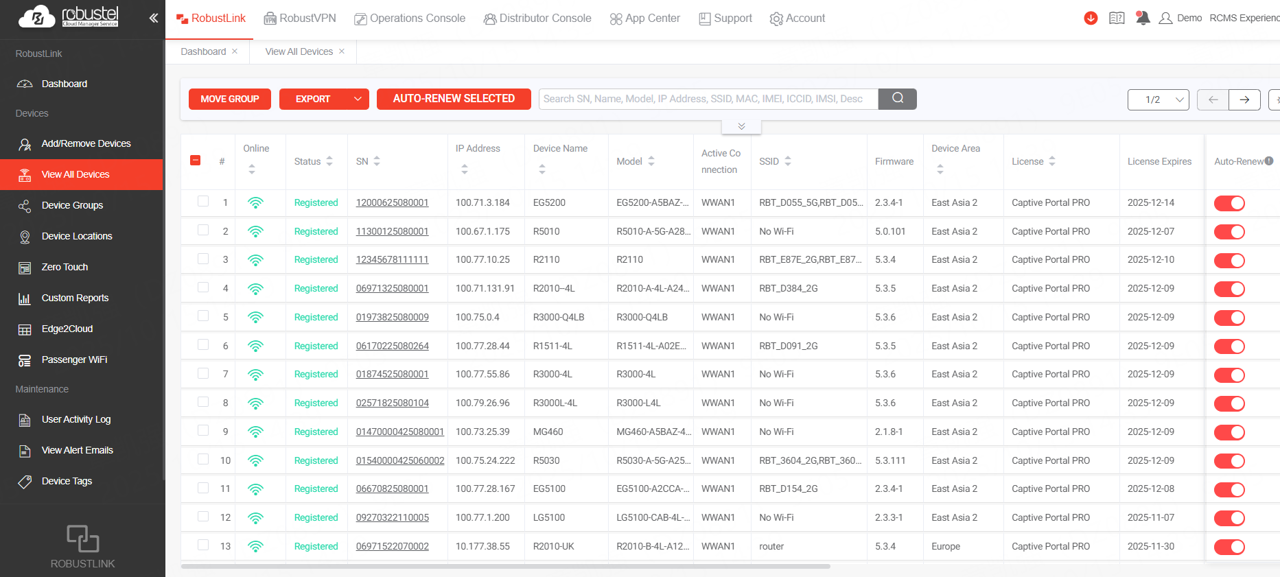
Task: Sort by Model column arrows
Action: [651, 161]
